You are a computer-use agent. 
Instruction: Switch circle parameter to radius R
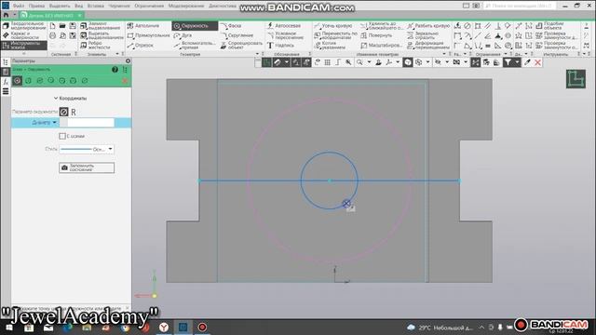point(74,112)
